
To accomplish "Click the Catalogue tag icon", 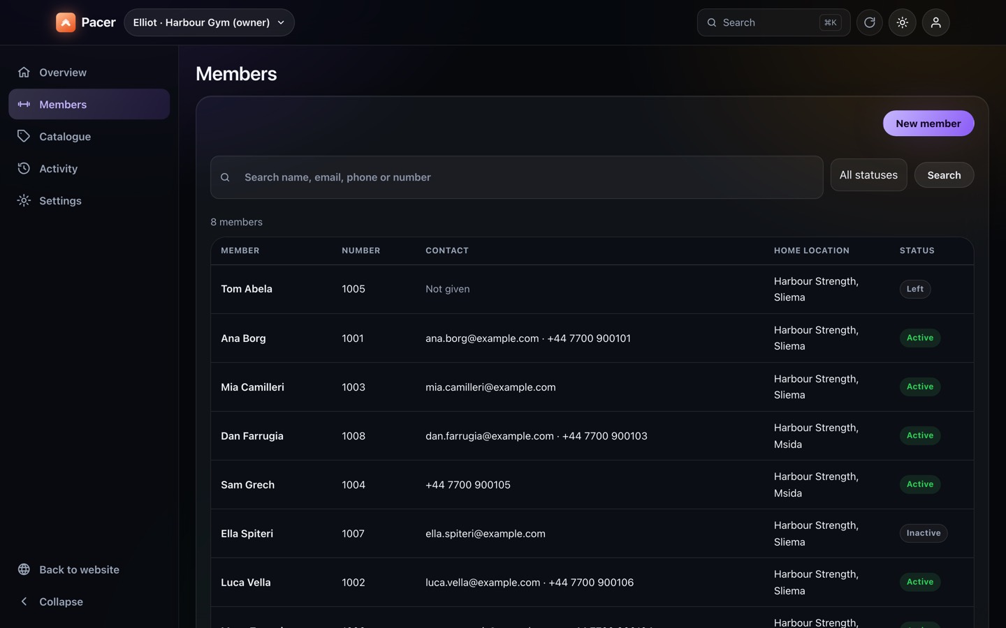I will coord(24,137).
